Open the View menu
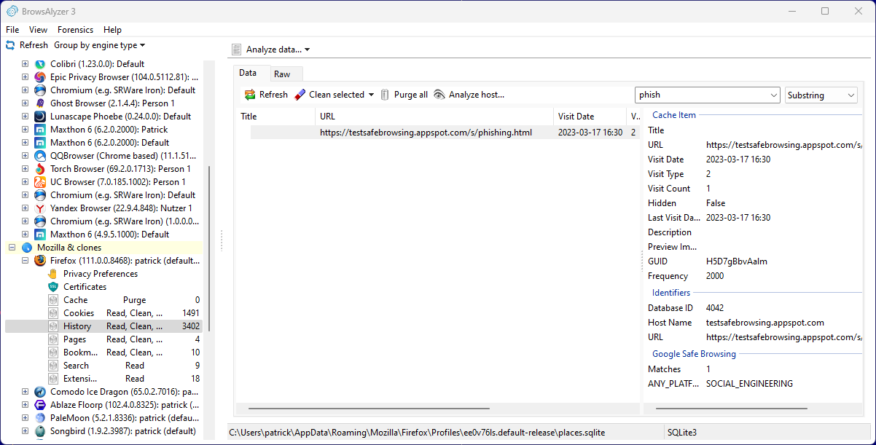This screenshot has height=445, width=876. coord(38,30)
